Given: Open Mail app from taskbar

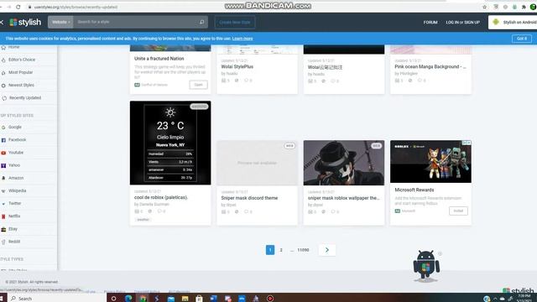Looking at the screenshot, I should click(x=171, y=299).
